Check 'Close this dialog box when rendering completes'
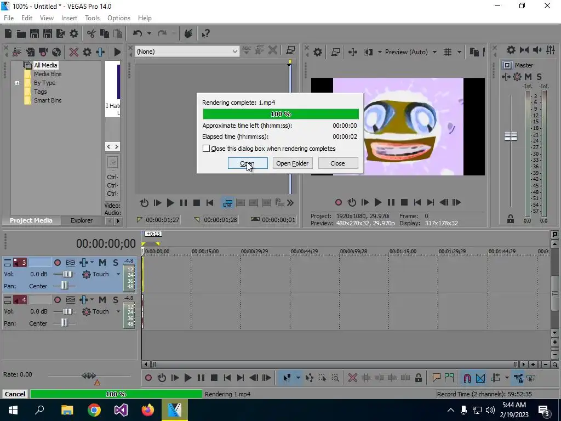This screenshot has height=421, width=561. pyautogui.click(x=206, y=149)
